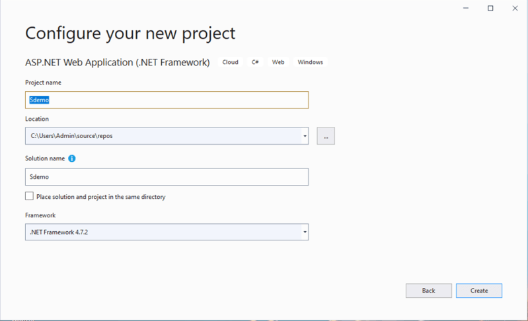Screen dimensions: 528x321
Task: Close the Configure your new project dialog
Action: (x=515, y=9)
